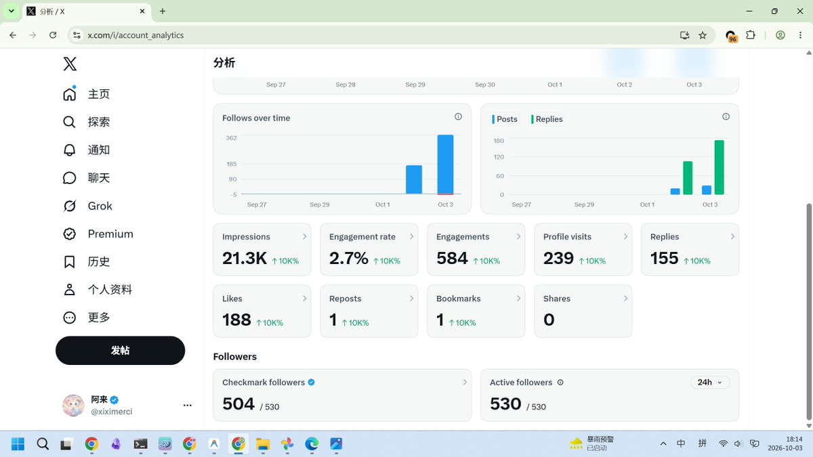Click info icon on Posts/Replies chart

tap(726, 116)
